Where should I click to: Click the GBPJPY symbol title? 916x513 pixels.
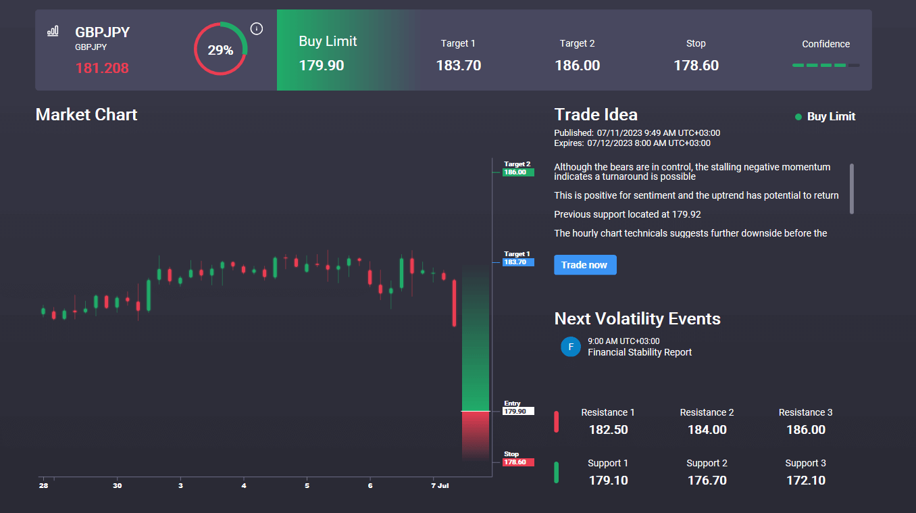tap(103, 32)
